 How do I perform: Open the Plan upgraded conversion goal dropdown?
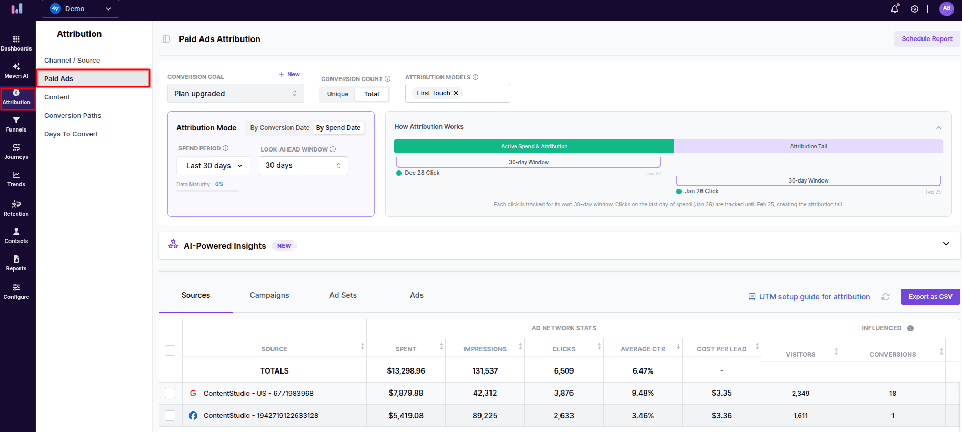[x=235, y=94]
